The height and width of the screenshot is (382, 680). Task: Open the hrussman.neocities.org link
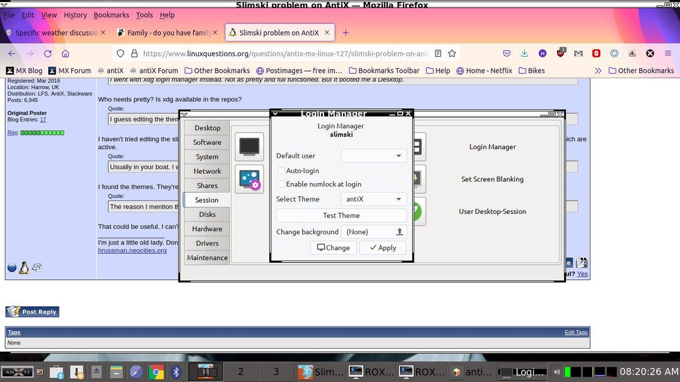click(x=132, y=250)
